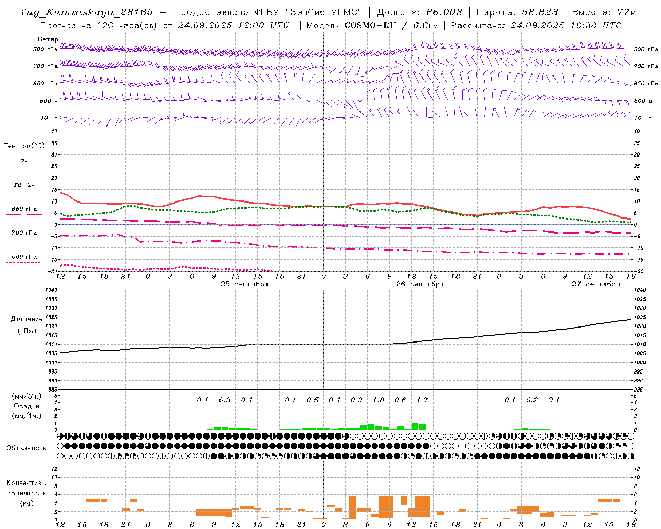The width and height of the screenshot is (661, 529).
Task: Click the 0.9 precipitation value
Action: pos(356,400)
